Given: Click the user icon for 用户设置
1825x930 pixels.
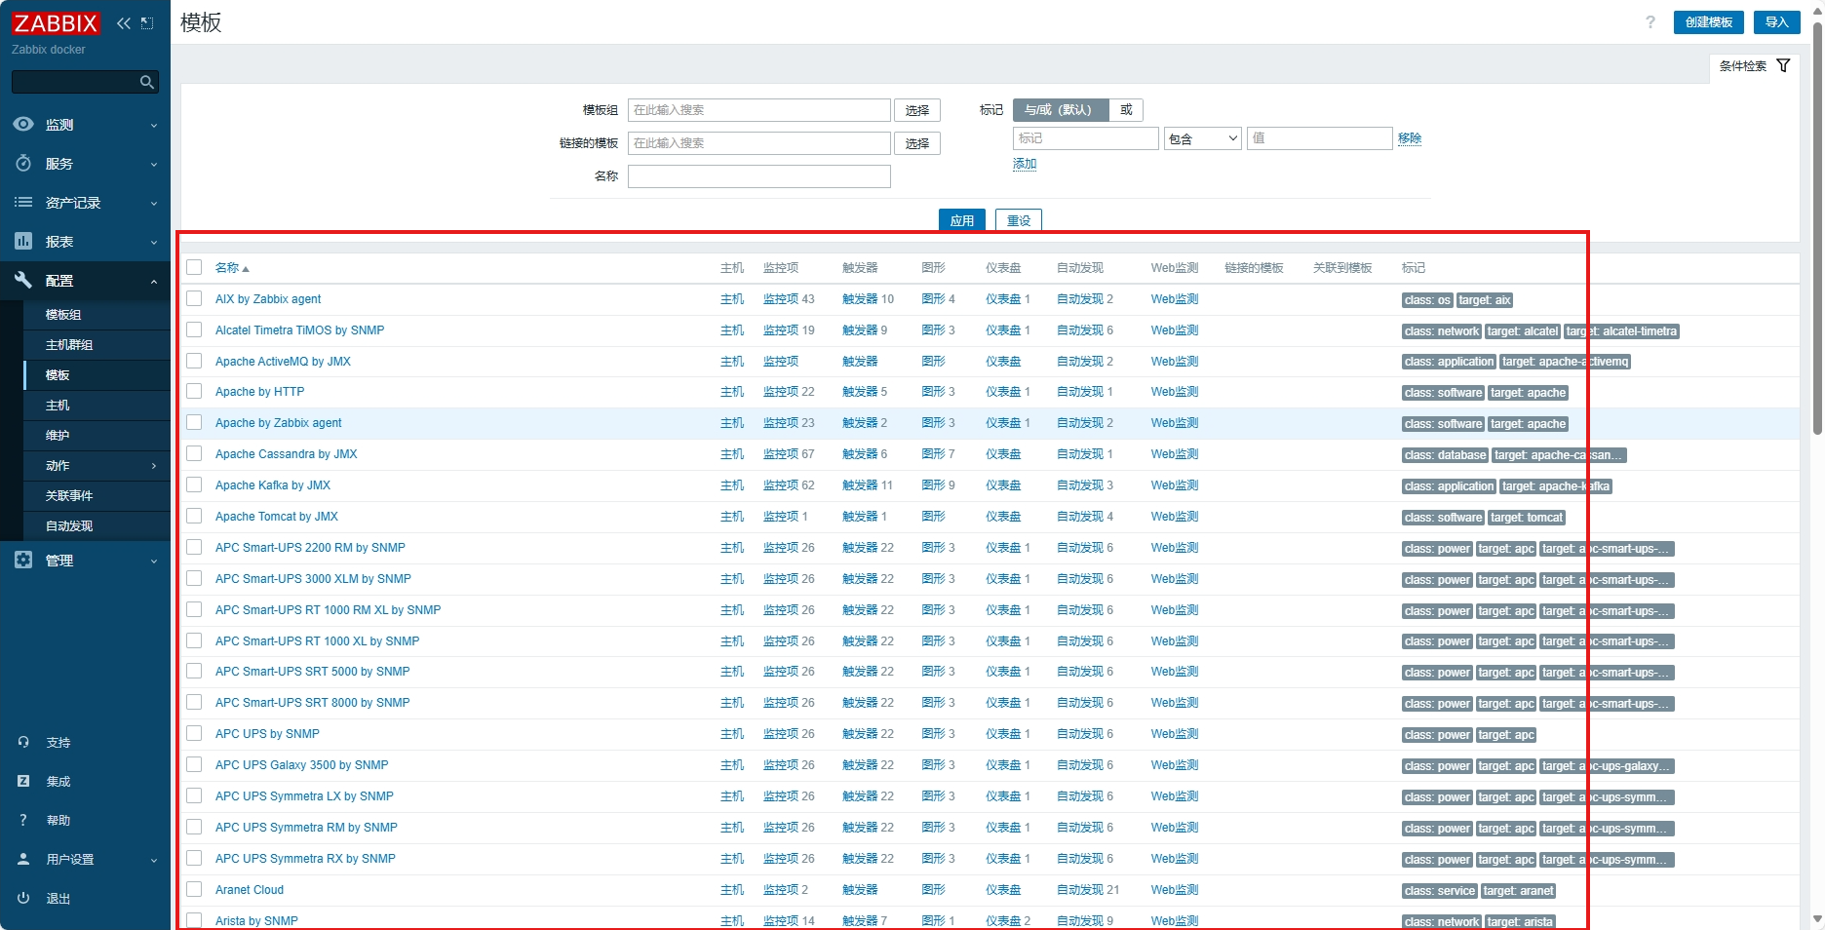Looking at the screenshot, I should point(23,859).
